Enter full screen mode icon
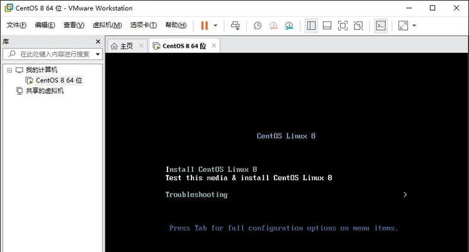 click(x=342, y=25)
